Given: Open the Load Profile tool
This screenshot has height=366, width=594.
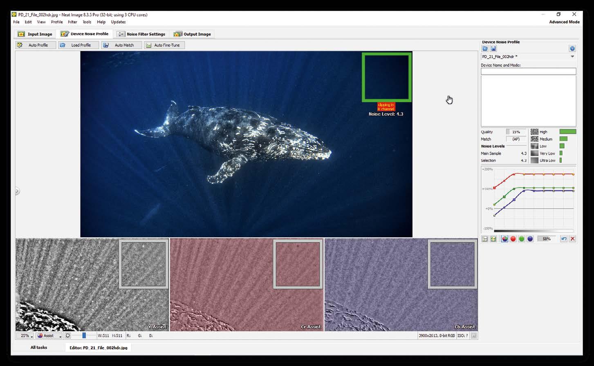Looking at the screenshot, I should coord(78,45).
